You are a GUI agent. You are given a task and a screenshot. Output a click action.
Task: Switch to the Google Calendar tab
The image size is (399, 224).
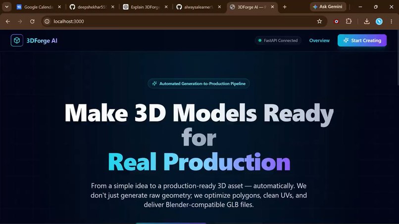pos(39,7)
